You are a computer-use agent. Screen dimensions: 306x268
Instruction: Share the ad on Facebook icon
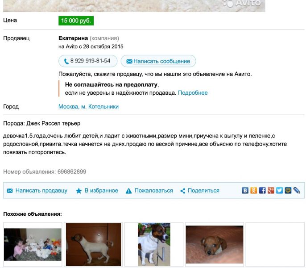coord(262,190)
